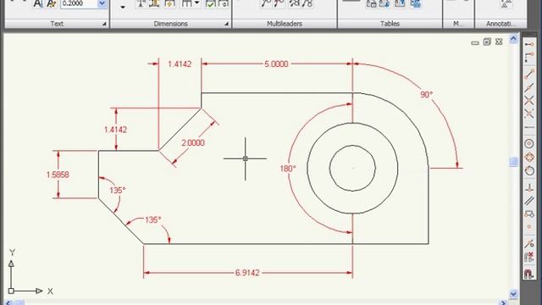
Task: Choose the Midpoint object snap
Action: click(x=529, y=88)
